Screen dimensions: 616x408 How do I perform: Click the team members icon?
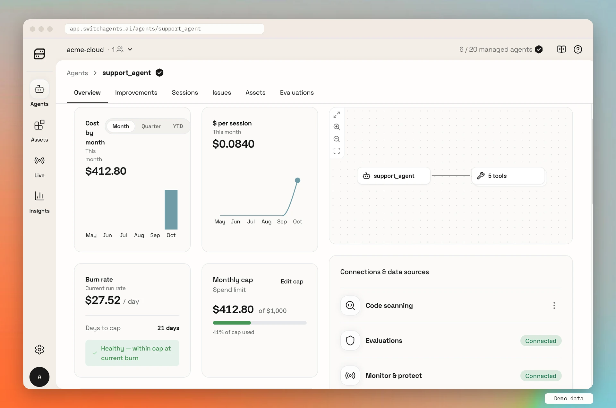click(120, 49)
